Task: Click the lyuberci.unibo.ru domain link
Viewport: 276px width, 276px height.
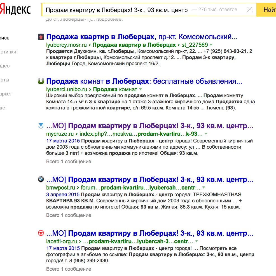Action: pos(67,90)
